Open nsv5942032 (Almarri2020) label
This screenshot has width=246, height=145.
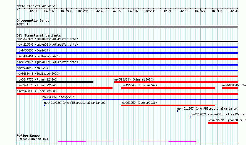point(36,91)
